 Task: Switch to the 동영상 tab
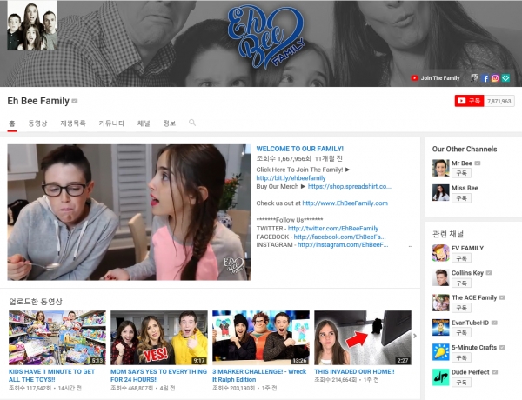click(x=37, y=123)
